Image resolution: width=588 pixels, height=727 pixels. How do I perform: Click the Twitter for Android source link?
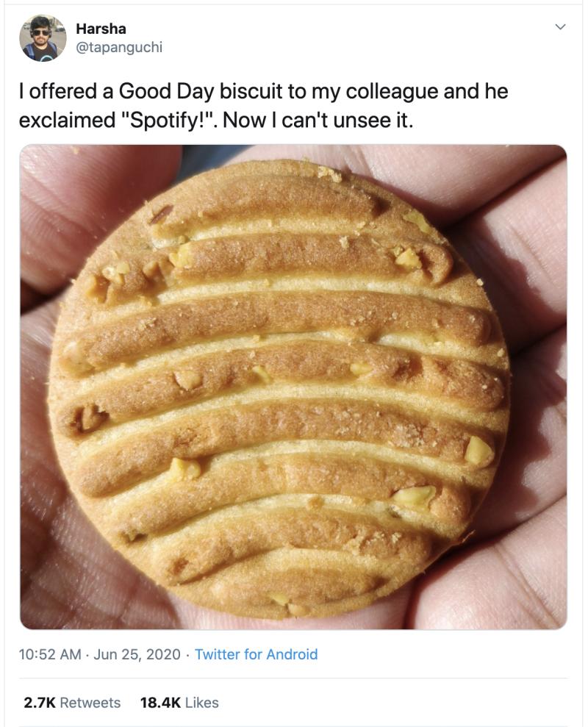pos(256,654)
